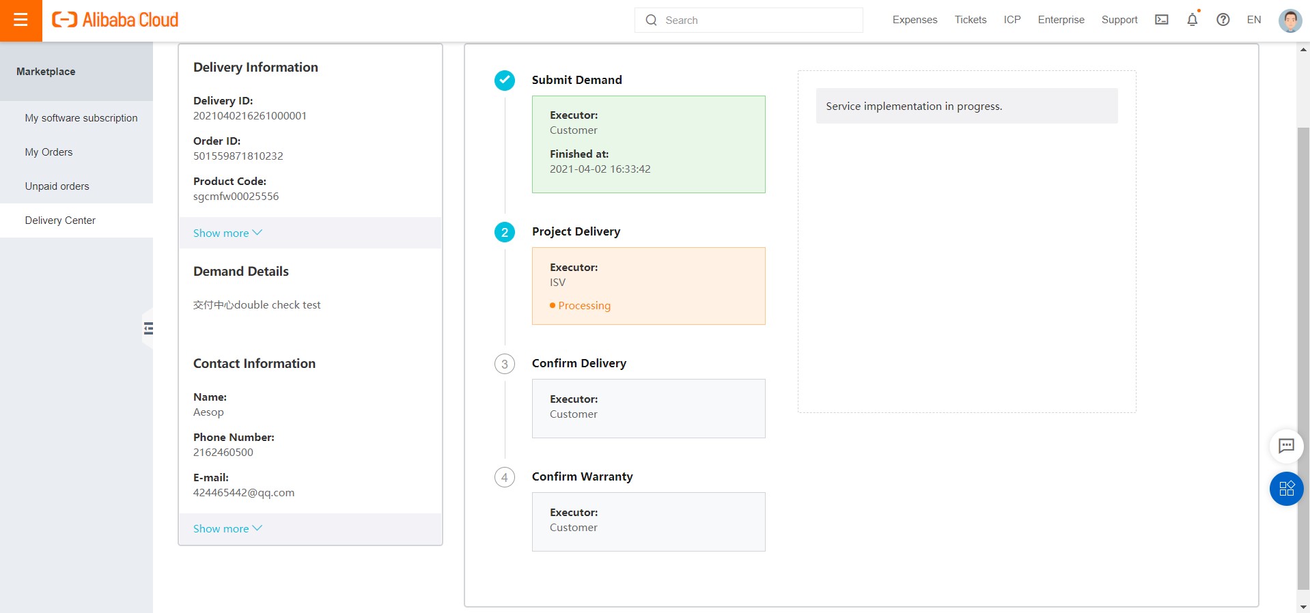The height and width of the screenshot is (613, 1310).
Task: Open the notifications bell
Action: click(x=1192, y=20)
